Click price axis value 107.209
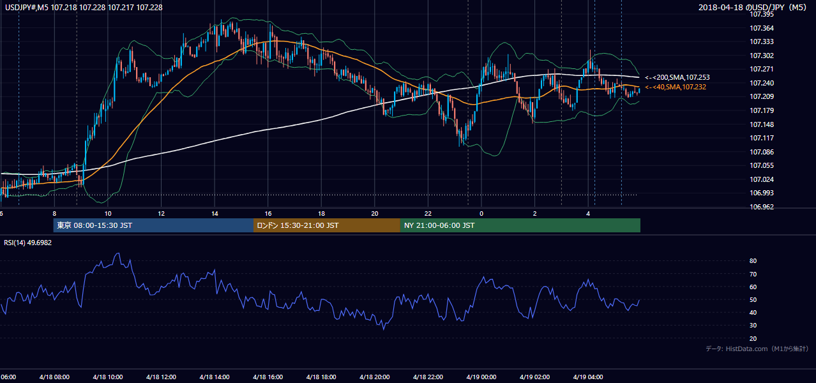The image size is (816, 383). [762, 96]
